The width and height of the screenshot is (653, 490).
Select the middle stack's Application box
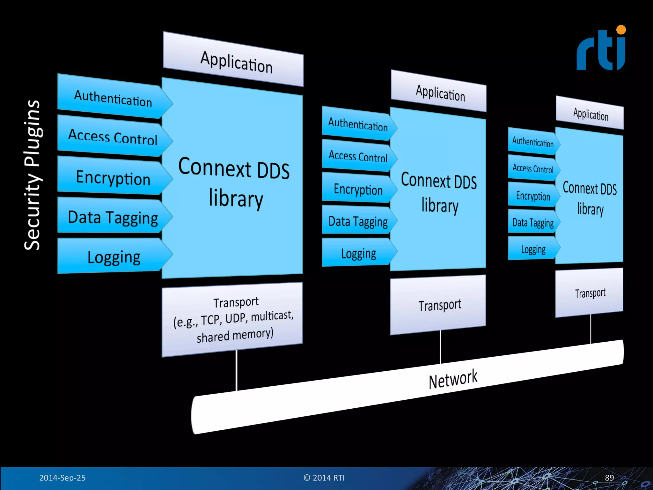tap(440, 93)
